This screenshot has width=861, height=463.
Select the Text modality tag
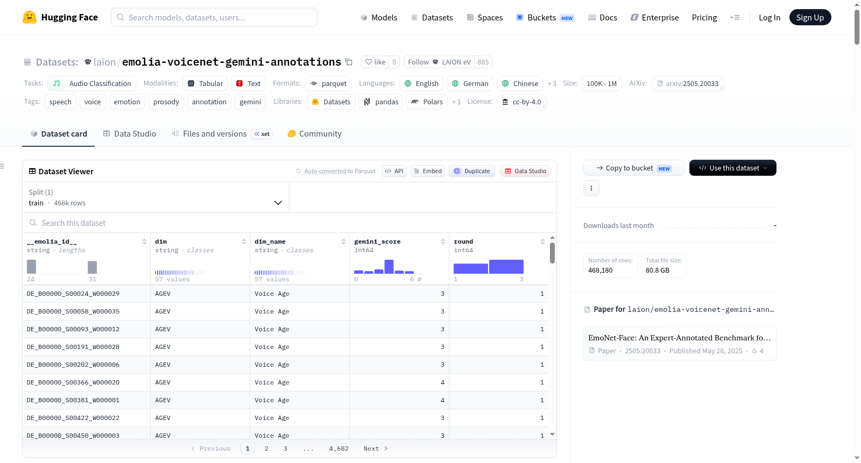[248, 83]
